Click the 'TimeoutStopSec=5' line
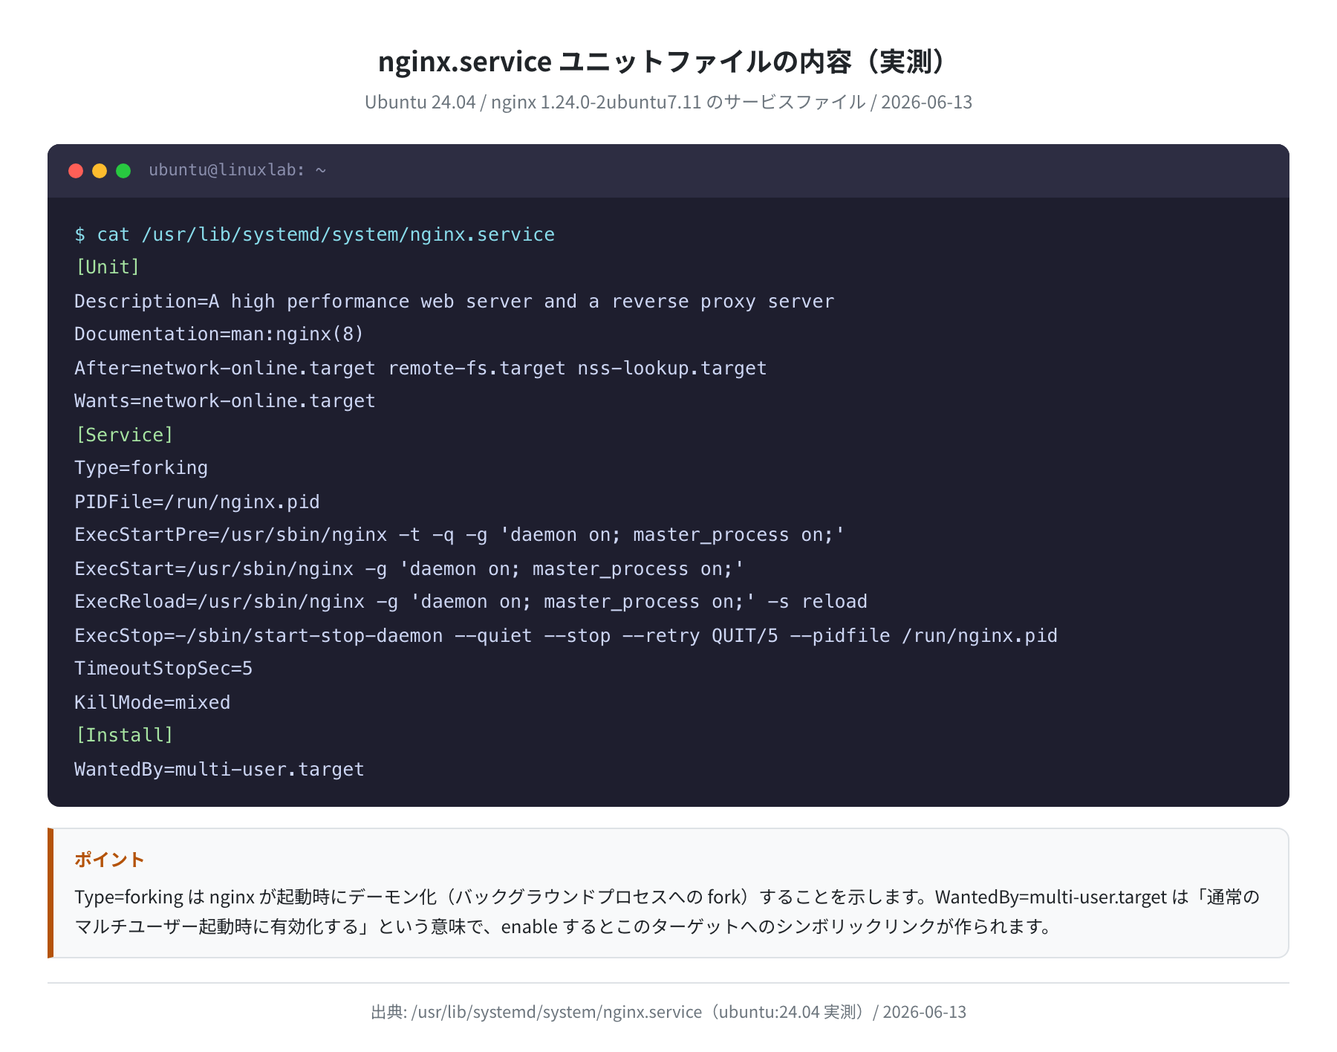The width and height of the screenshot is (1337, 1052). click(163, 669)
